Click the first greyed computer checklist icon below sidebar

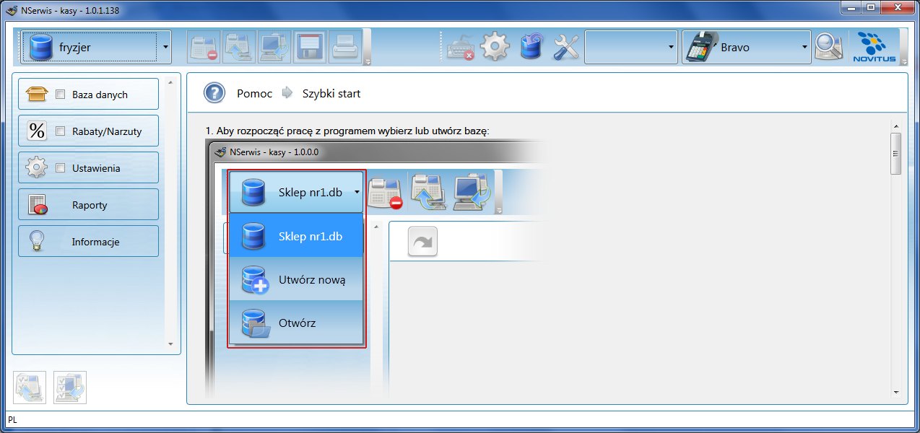[x=30, y=387]
